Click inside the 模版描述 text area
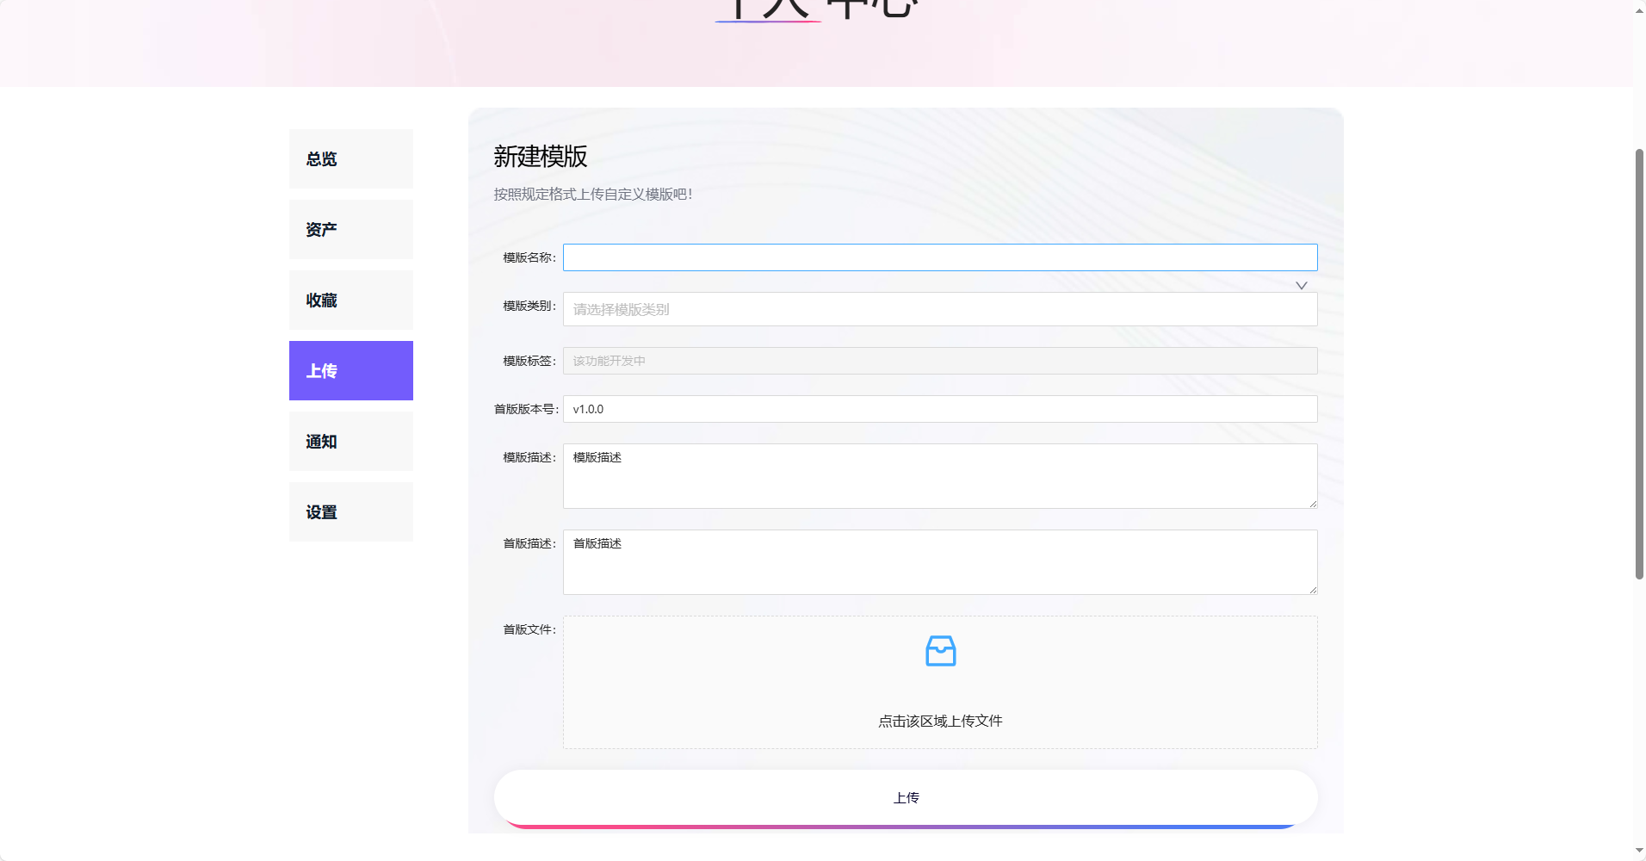1646x861 pixels. click(x=939, y=476)
